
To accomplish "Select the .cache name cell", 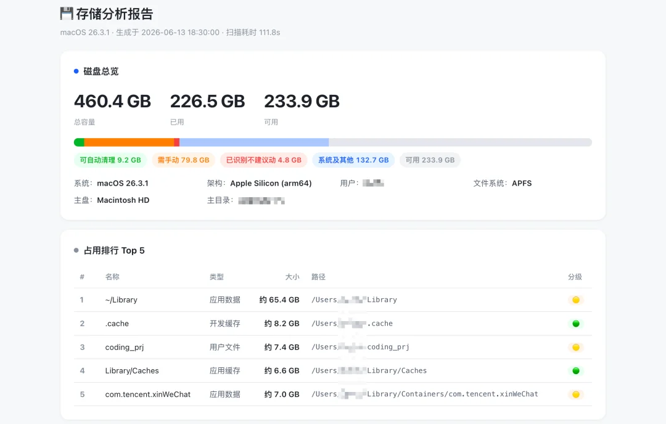I will 117,324.
